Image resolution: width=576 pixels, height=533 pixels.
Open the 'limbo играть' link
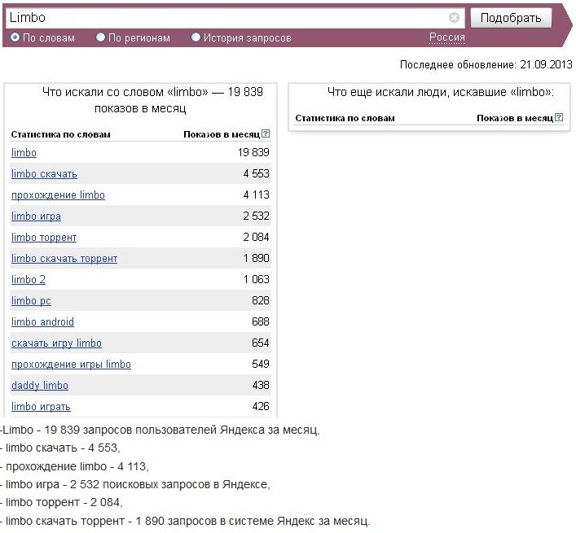(x=41, y=407)
